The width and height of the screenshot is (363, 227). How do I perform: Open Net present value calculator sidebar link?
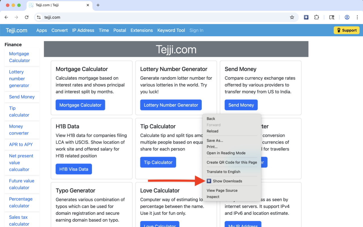tap(21, 163)
